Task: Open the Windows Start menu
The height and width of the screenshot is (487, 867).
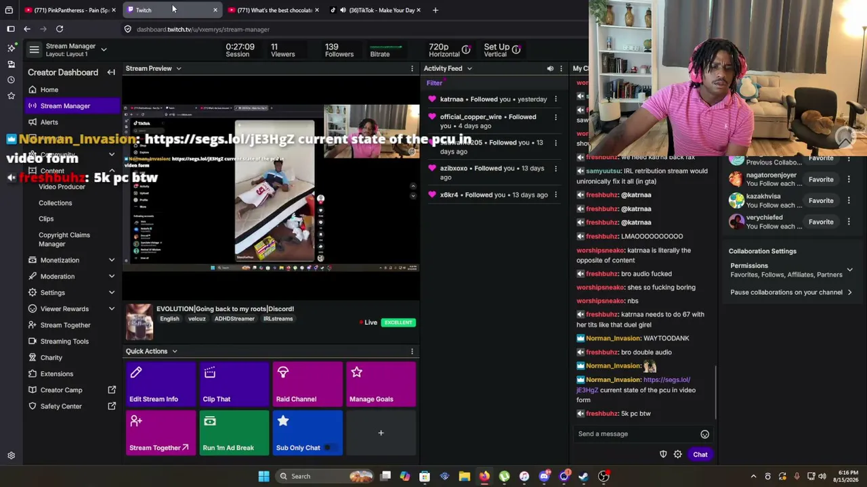Action: coord(263,476)
